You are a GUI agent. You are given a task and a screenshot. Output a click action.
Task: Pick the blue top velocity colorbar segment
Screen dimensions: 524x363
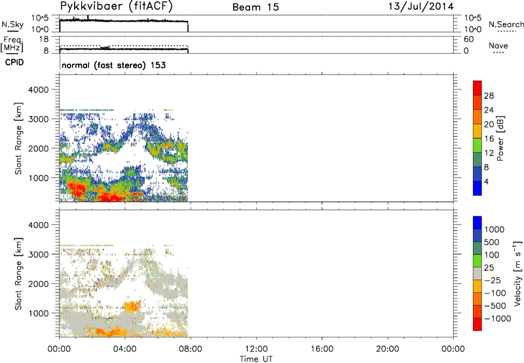point(477,223)
